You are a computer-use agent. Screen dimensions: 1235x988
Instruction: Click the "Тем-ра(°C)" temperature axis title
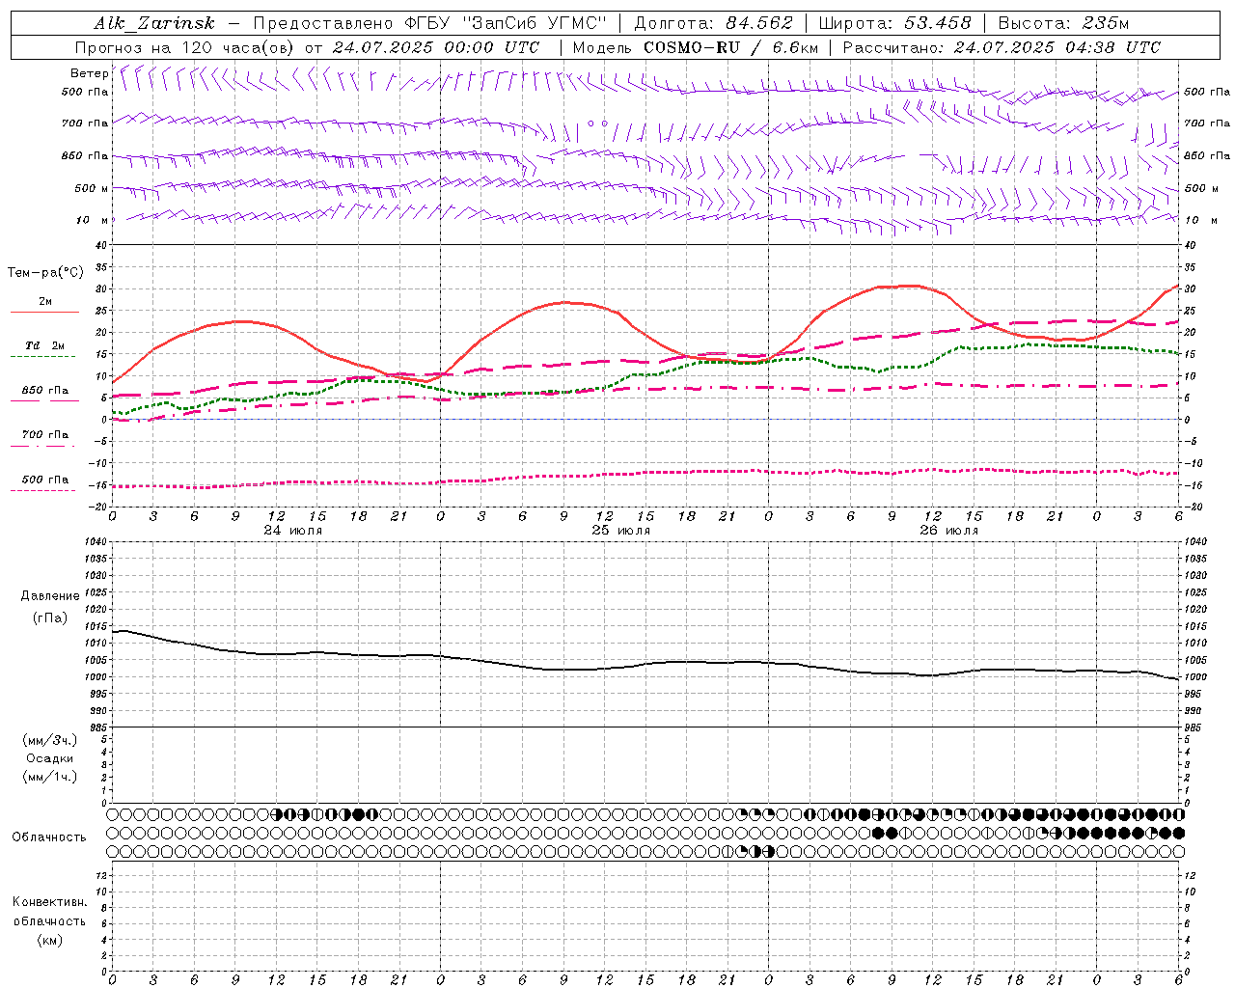tap(45, 273)
